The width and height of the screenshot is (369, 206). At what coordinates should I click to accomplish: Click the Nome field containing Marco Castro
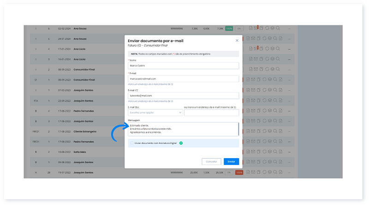click(x=183, y=65)
